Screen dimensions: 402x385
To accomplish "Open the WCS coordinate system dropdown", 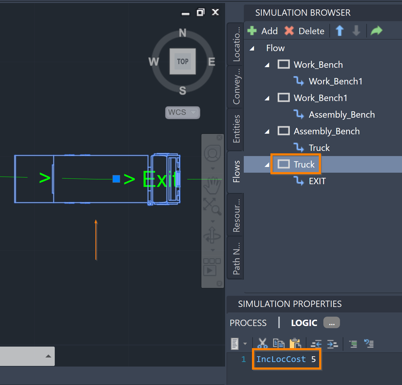I will 183,113.
